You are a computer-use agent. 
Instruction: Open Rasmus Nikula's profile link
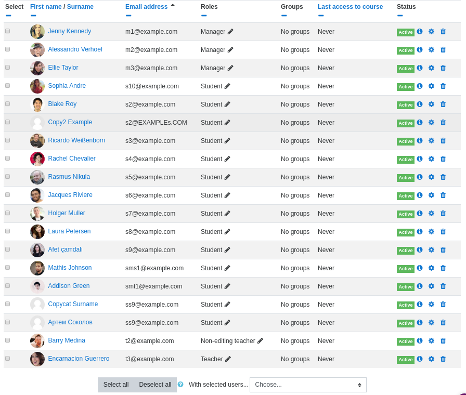(69, 177)
